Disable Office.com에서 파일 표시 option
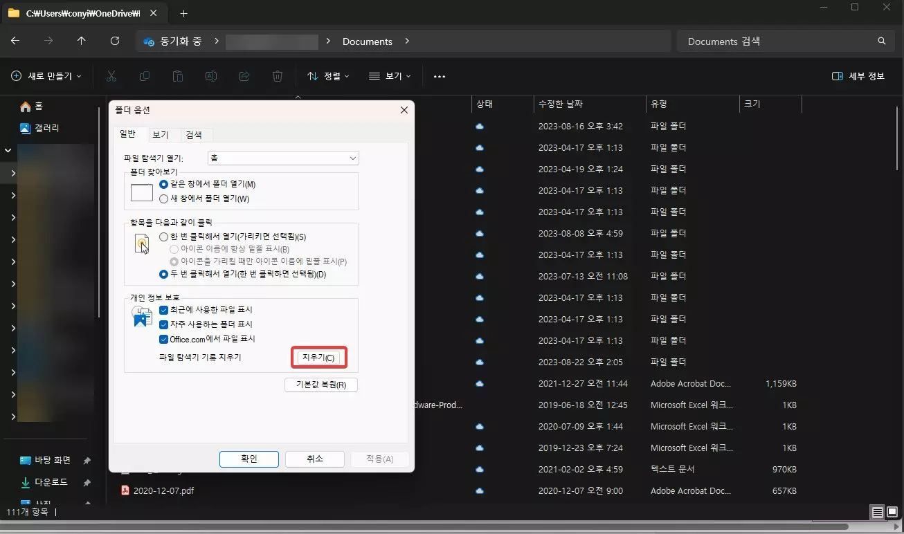 pos(163,338)
